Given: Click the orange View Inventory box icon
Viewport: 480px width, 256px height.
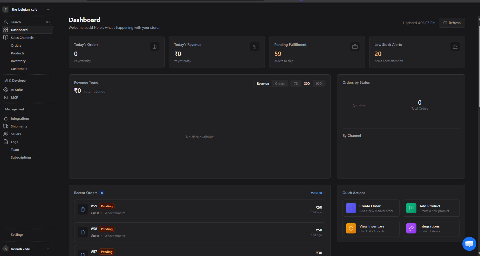Looking at the screenshot, I should pyautogui.click(x=351, y=228).
